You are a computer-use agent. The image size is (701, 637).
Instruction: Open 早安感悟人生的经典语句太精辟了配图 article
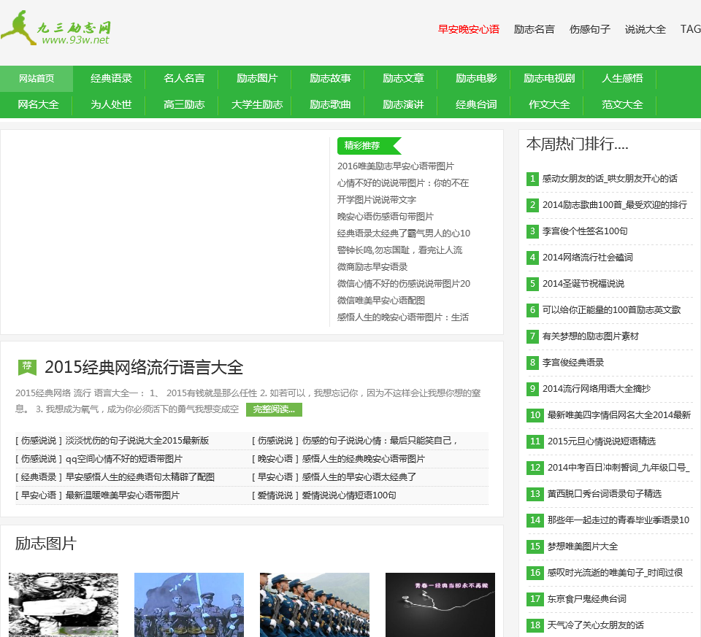[x=140, y=477]
